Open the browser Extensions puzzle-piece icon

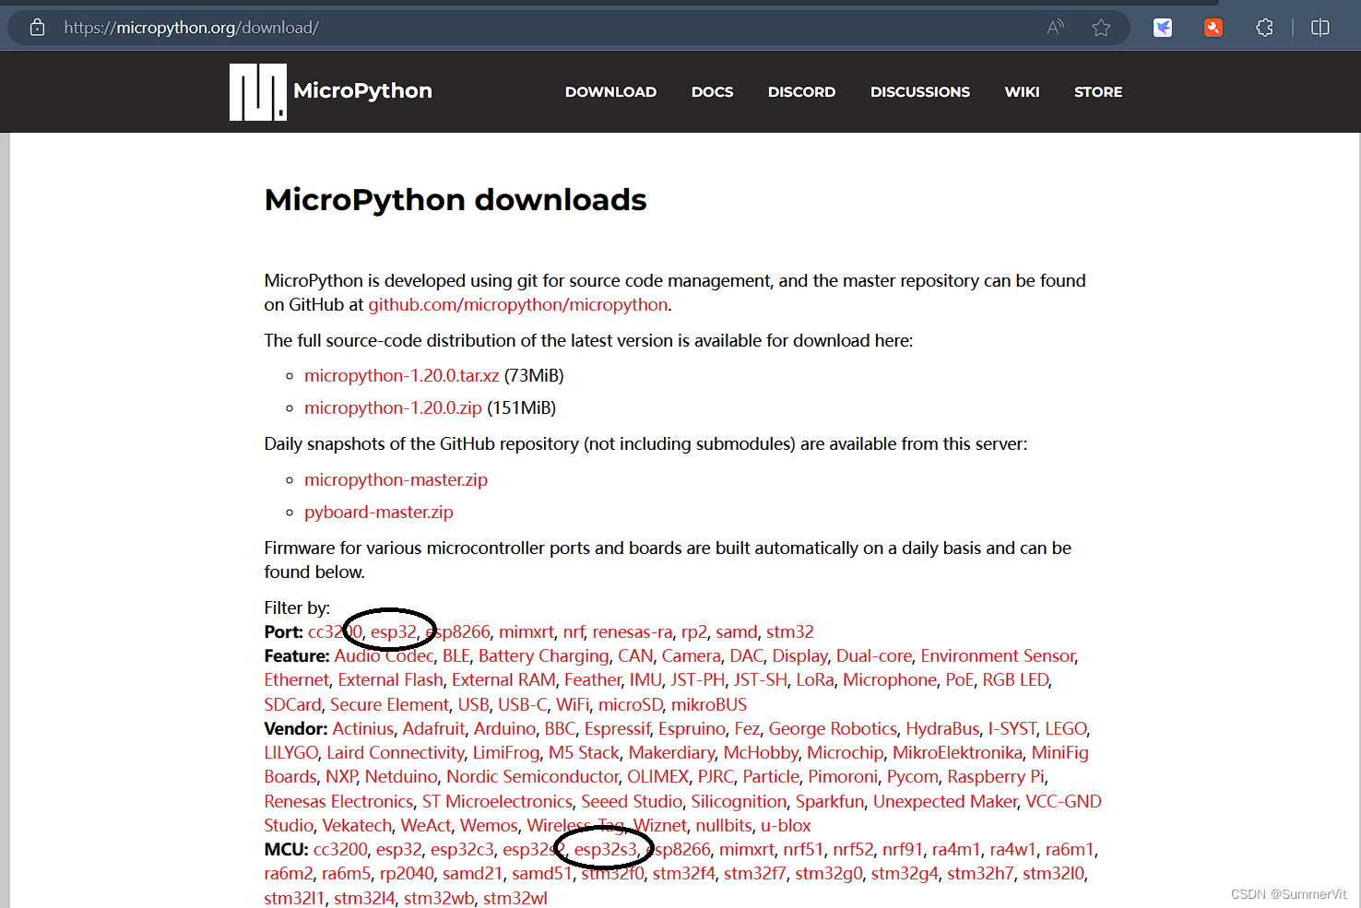click(1264, 28)
